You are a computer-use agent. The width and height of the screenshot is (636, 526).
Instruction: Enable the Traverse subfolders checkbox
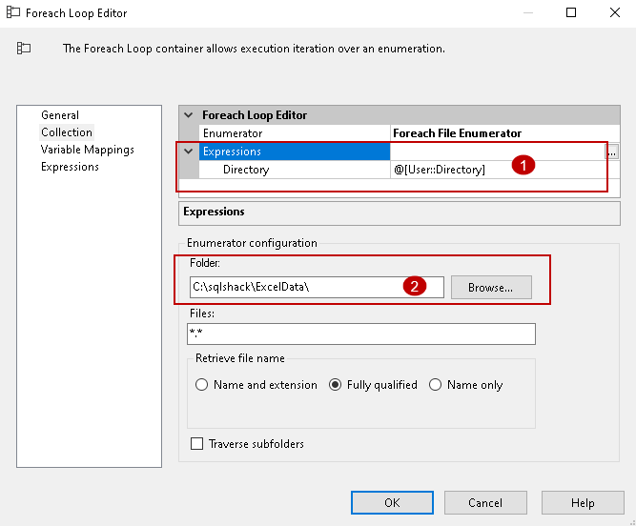(197, 443)
